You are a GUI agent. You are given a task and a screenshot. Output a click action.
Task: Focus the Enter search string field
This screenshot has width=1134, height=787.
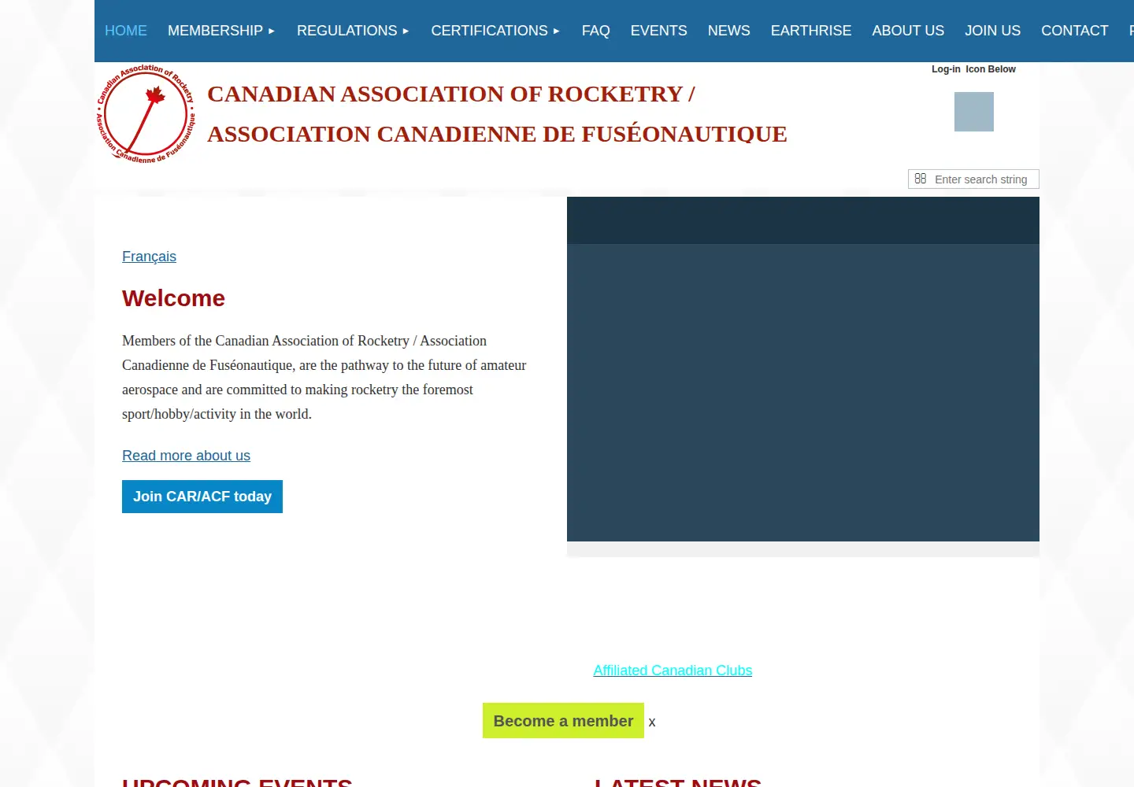[973, 179]
